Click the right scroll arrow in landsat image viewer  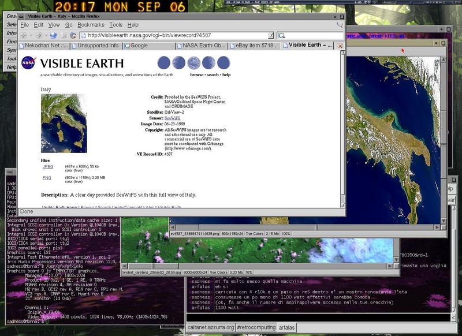(x=390, y=266)
